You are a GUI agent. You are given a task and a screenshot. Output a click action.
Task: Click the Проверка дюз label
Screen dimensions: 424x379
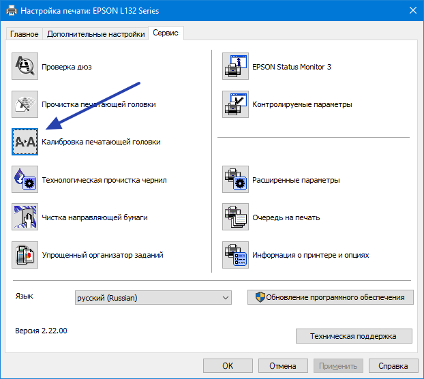67,67
